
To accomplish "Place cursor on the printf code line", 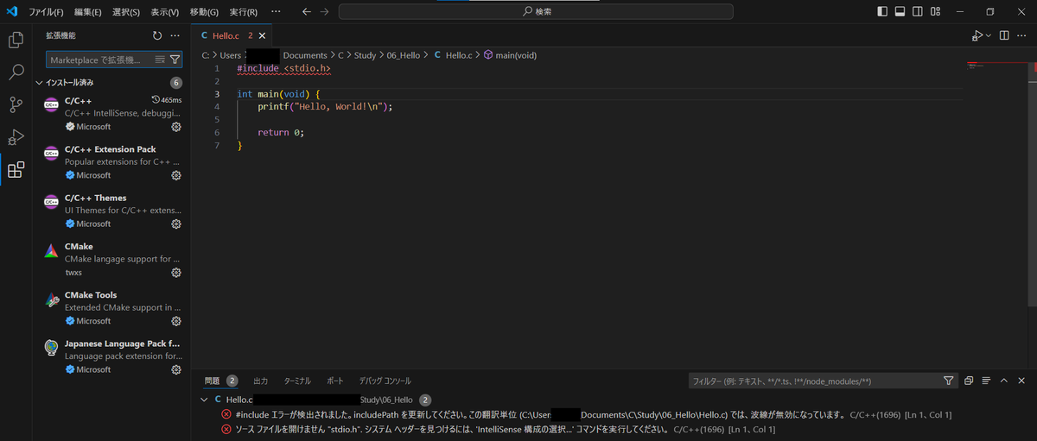I will click(x=325, y=107).
